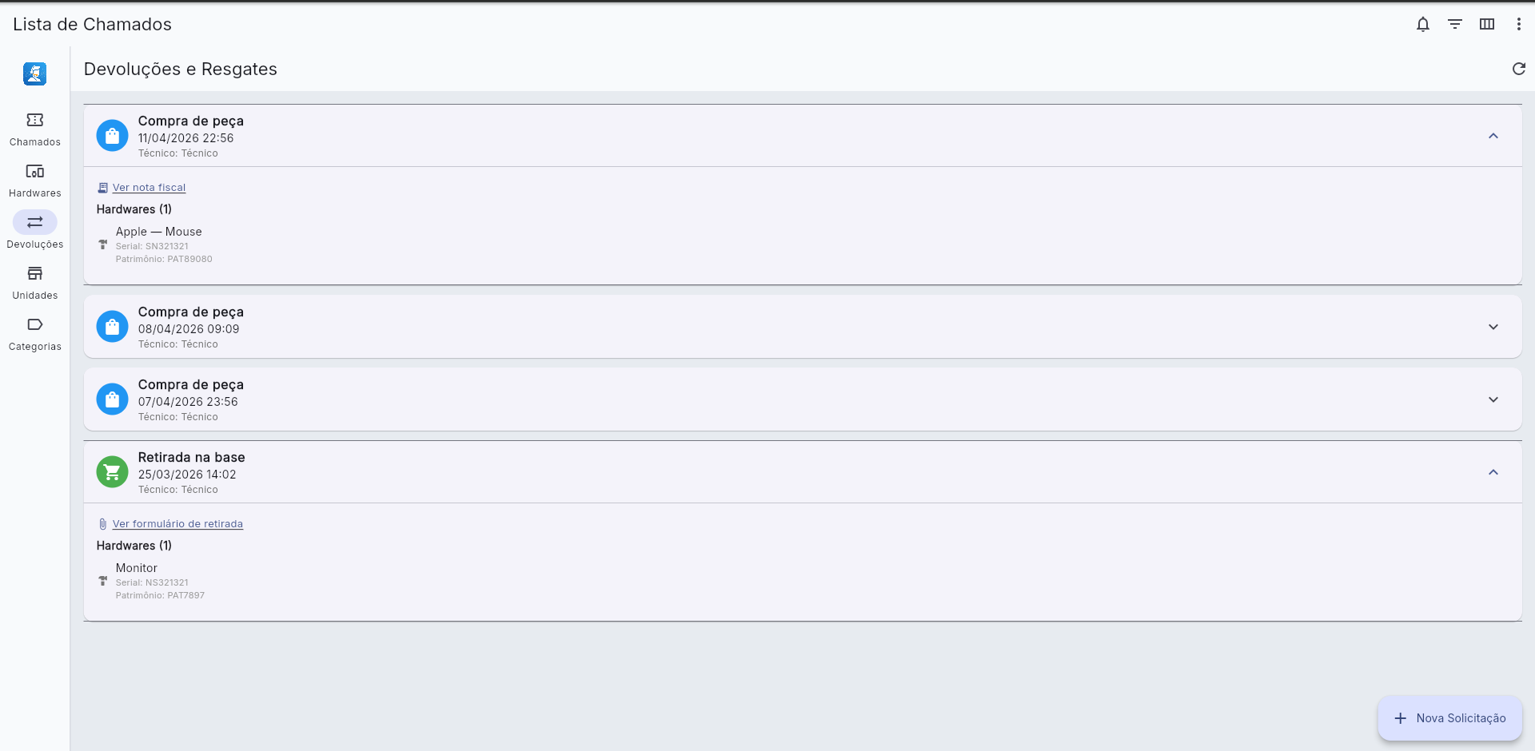
Task: Go to Chamados in the sidebar
Action: pyautogui.click(x=35, y=129)
